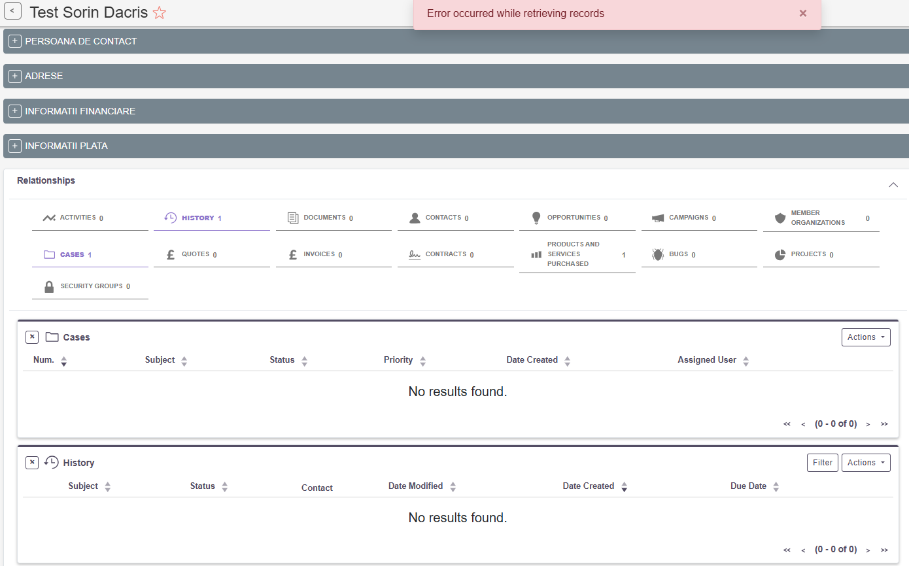Screen dimensions: 909x566
Task: Expand the INFORMATII PLATA panel
Action: 15,146
